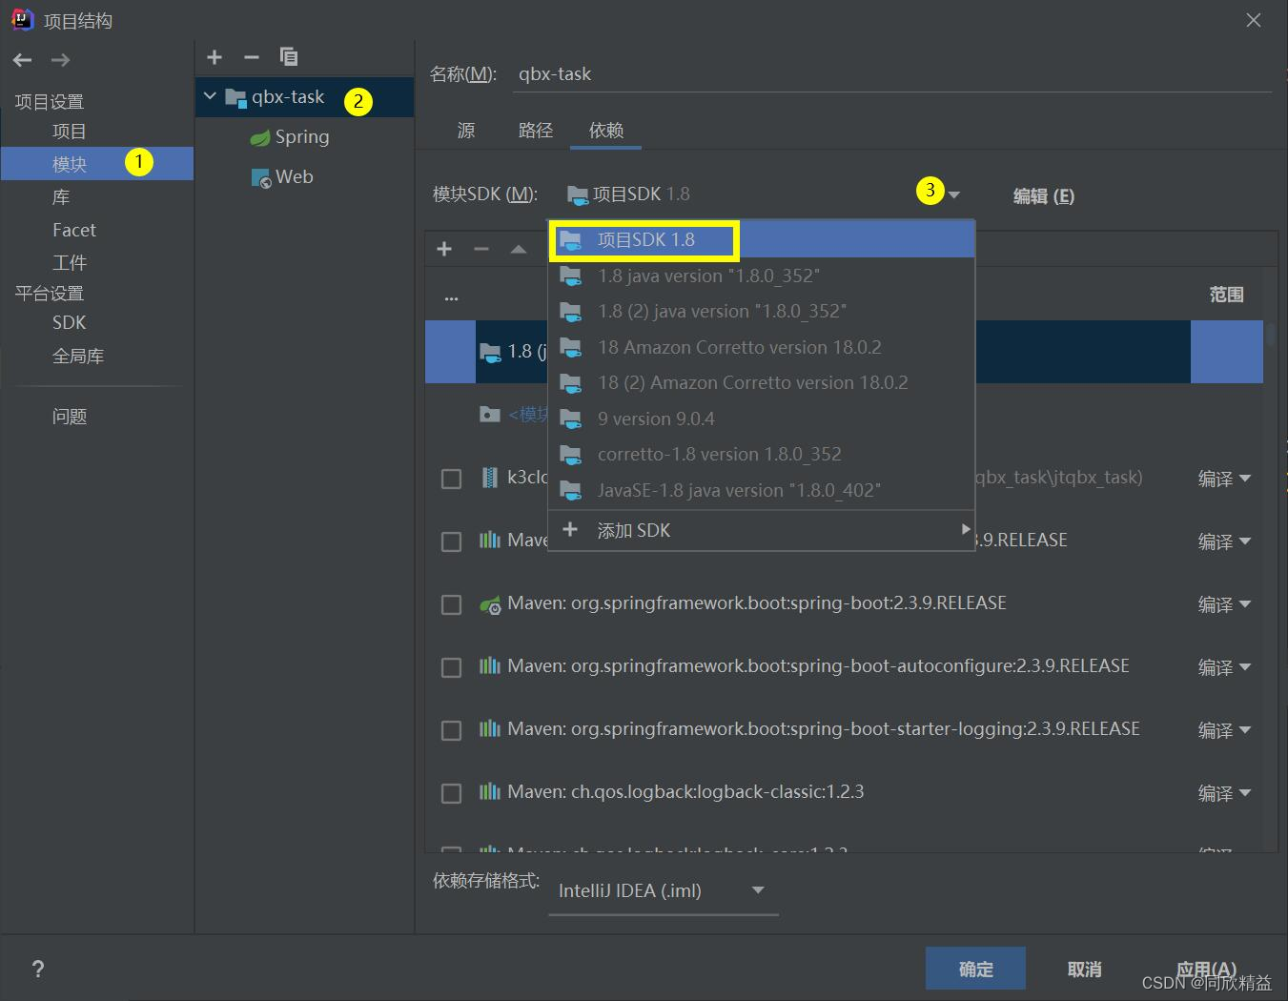Add a dependency with the plus button
This screenshot has height=1001, width=1288.
tap(444, 249)
